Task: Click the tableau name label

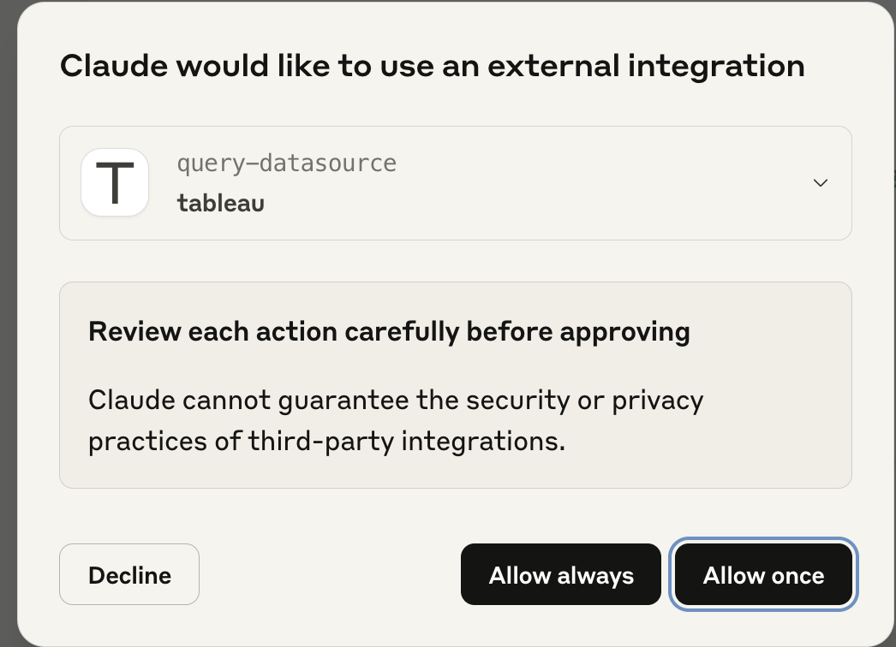Action: click(220, 203)
